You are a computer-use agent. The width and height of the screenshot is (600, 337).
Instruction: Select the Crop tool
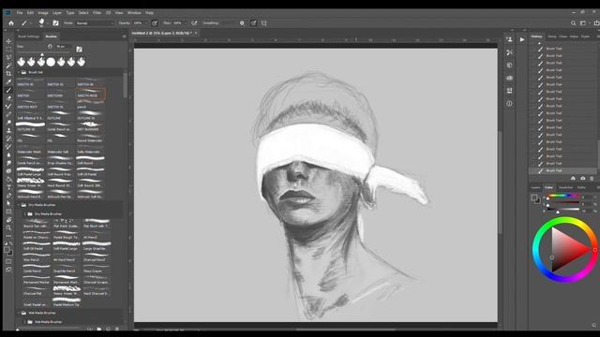point(8,73)
